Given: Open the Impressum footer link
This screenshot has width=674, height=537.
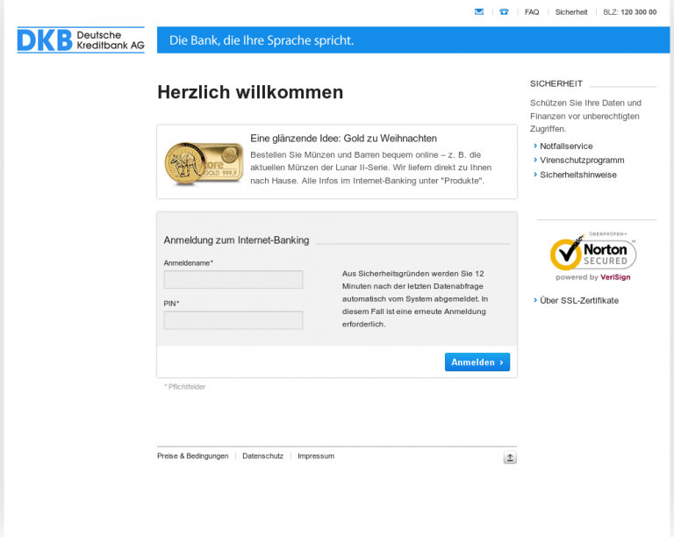Looking at the screenshot, I should coord(316,456).
